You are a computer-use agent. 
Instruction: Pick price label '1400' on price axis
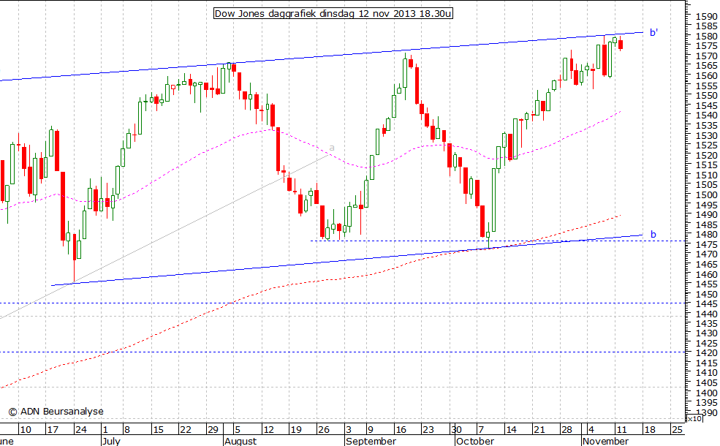[706, 393]
